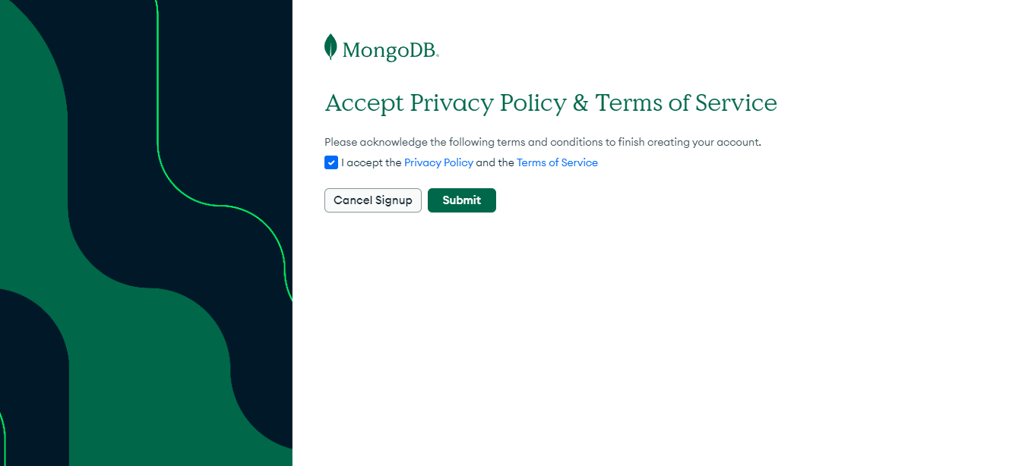Abort signup using the Cancel Signup button
Viewport: 1009px width, 466px height.
[372, 200]
